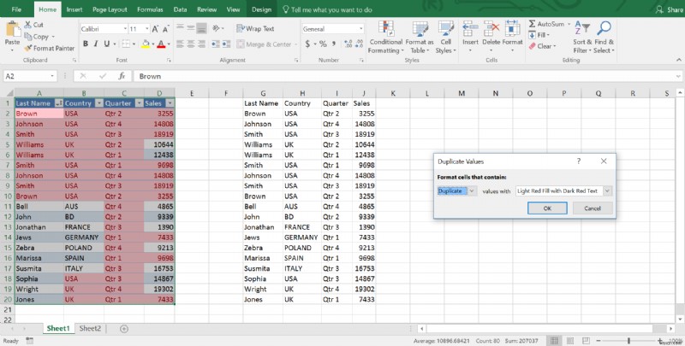
Task: Switch to the Design tab
Action: click(x=261, y=9)
